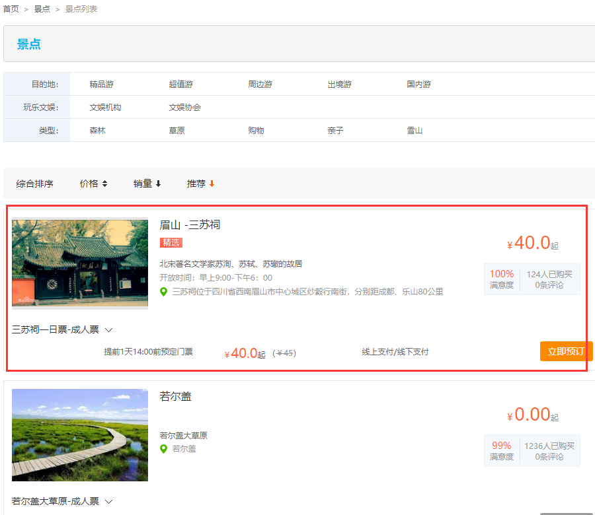The height and width of the screenshot is (515, 595).
Task: Expand the 若尔盖大草原-成人票 ticket section
Action: tap(62, 501)
